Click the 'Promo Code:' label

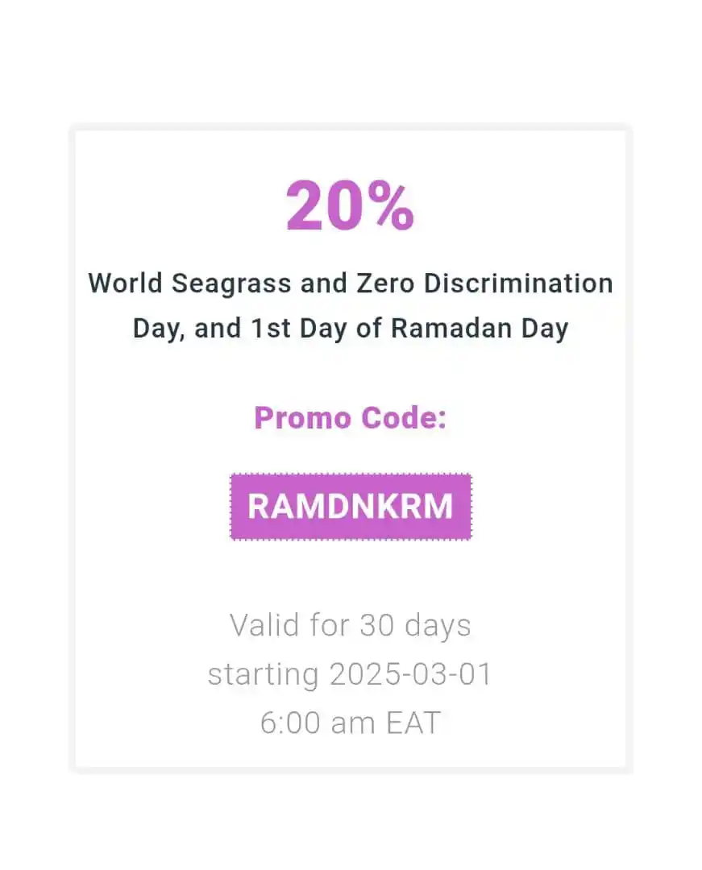(x=350, y=417)
